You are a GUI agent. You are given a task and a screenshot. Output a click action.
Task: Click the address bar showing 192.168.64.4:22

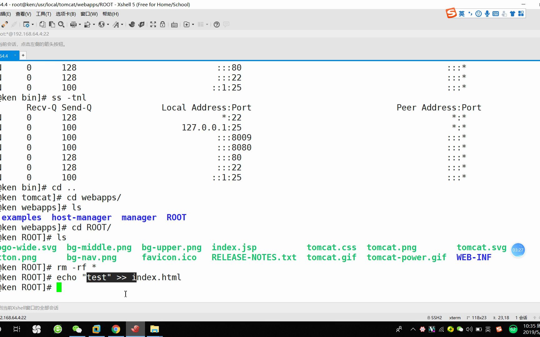(24, 34)
